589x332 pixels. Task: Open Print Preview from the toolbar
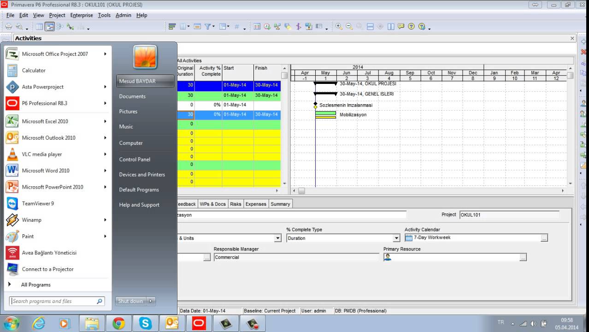(19, 27)
